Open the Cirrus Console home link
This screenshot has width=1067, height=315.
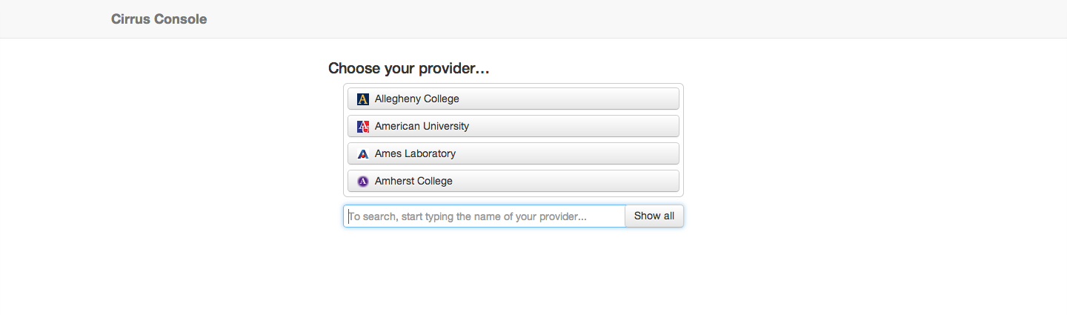click(x=159, y=19)
